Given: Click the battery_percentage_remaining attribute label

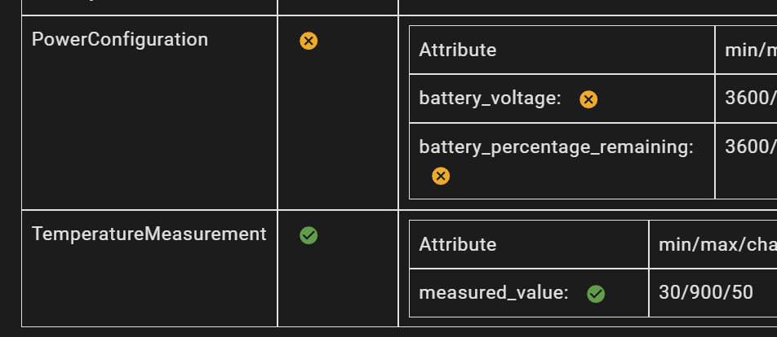Looking at the screenshot, I should coord(556,147).
